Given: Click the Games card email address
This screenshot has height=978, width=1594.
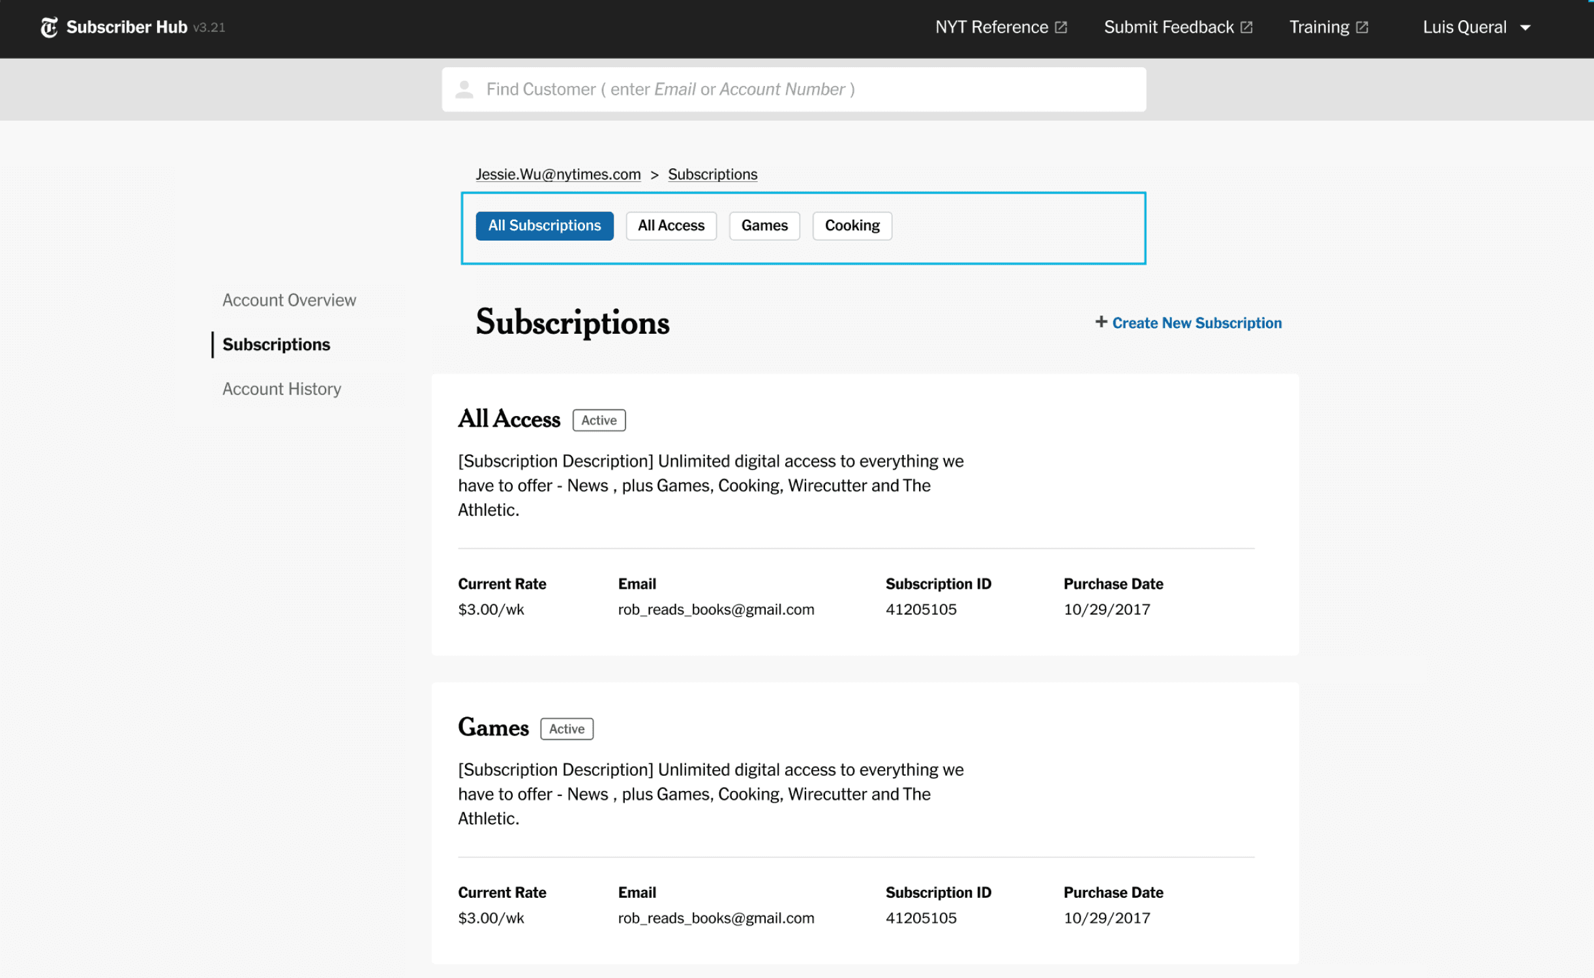Looking at the screenshot, I should click(x=716, y=918).
